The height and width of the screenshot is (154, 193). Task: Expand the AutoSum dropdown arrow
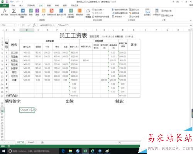click(x=14, y=17)
